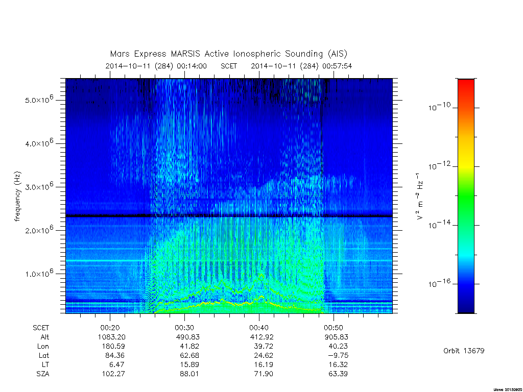The image size is (523, 392).
Task: Select the 00:20 SCET time tick label
Action: pyautogui.click(x=110, y=328)
